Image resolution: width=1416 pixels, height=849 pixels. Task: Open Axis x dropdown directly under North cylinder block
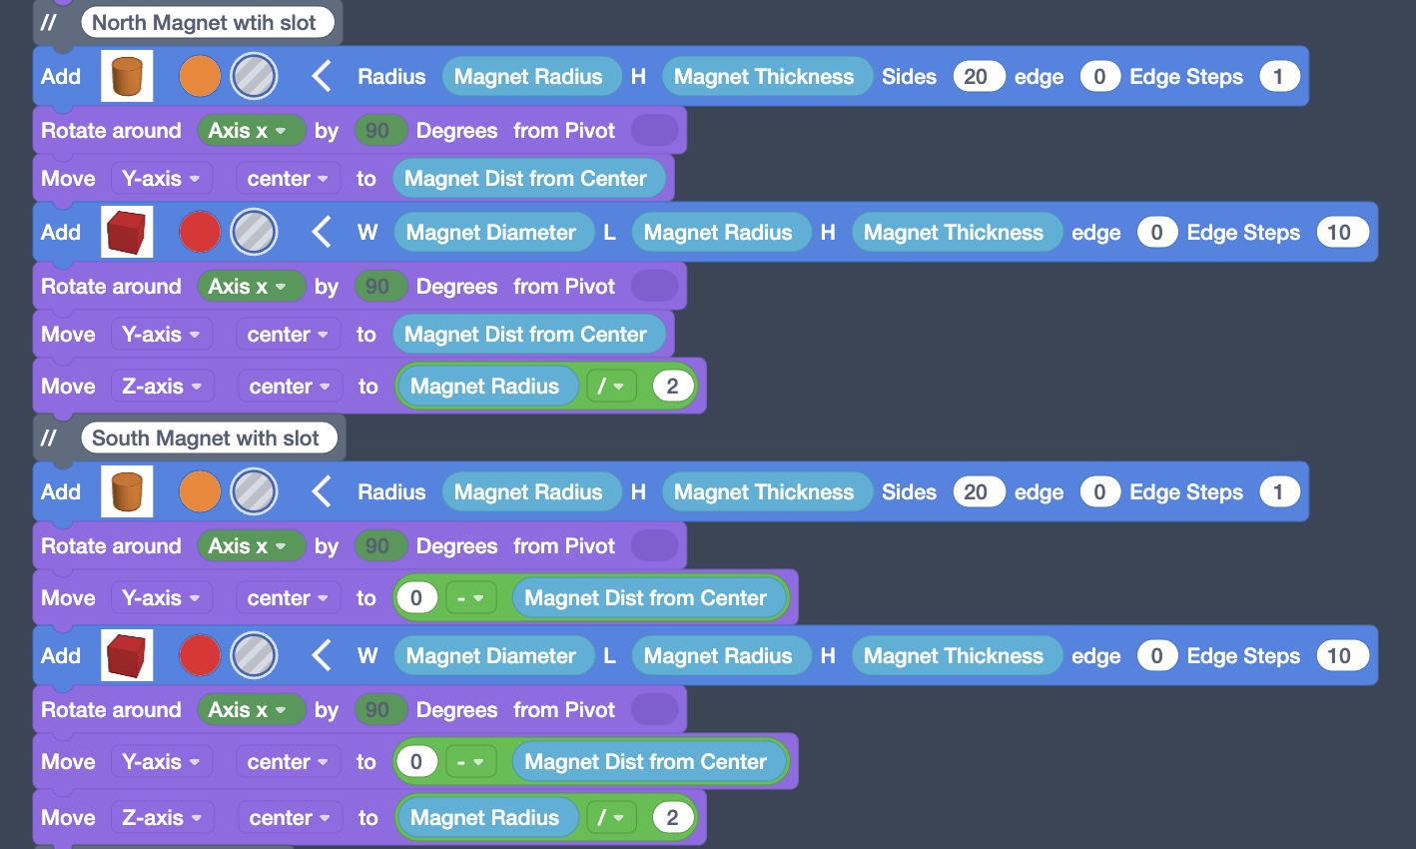point(251,130)
